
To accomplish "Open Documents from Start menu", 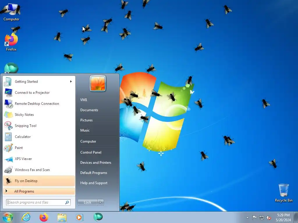I will 89,110.
